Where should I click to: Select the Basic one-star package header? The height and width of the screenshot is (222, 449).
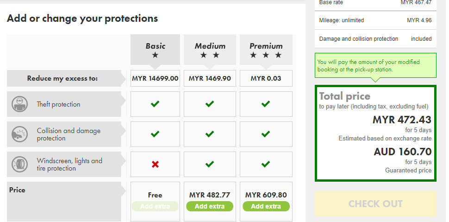pyautogui.click(x=155, y=50)
